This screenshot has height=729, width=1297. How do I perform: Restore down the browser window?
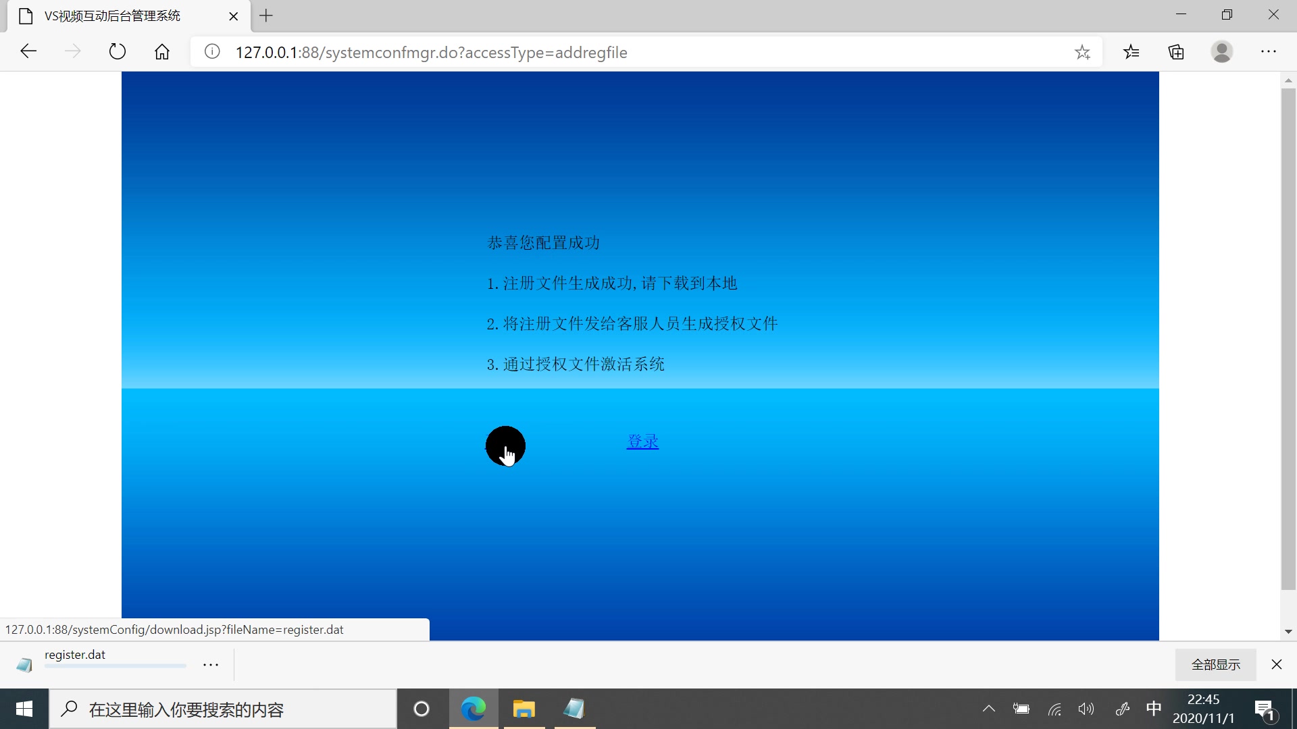pyautogui.click(x=1227, y=15)
